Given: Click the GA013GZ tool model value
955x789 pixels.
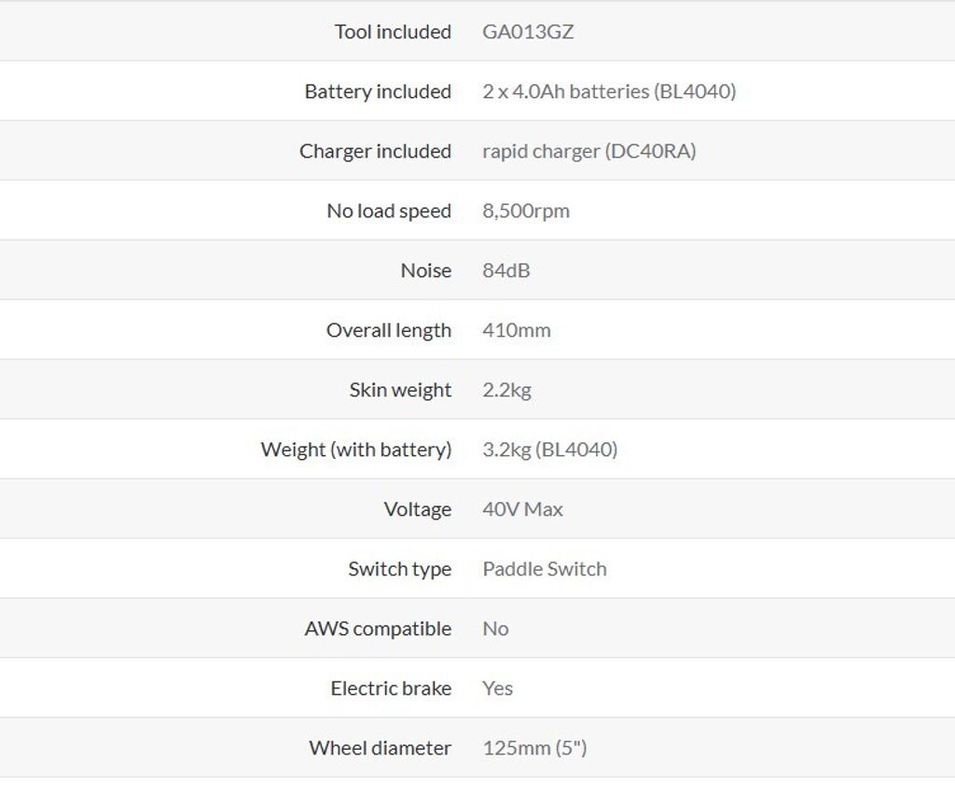Looking at the screenshot, I should [528, 32].
